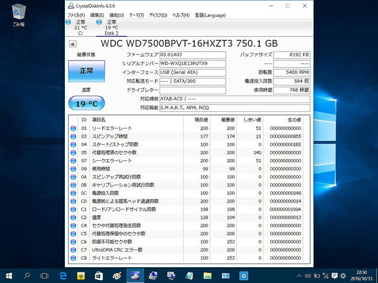Click raw value 00000000199A
The width and height of the screenshot is (378, 283).
coord(285,209)
